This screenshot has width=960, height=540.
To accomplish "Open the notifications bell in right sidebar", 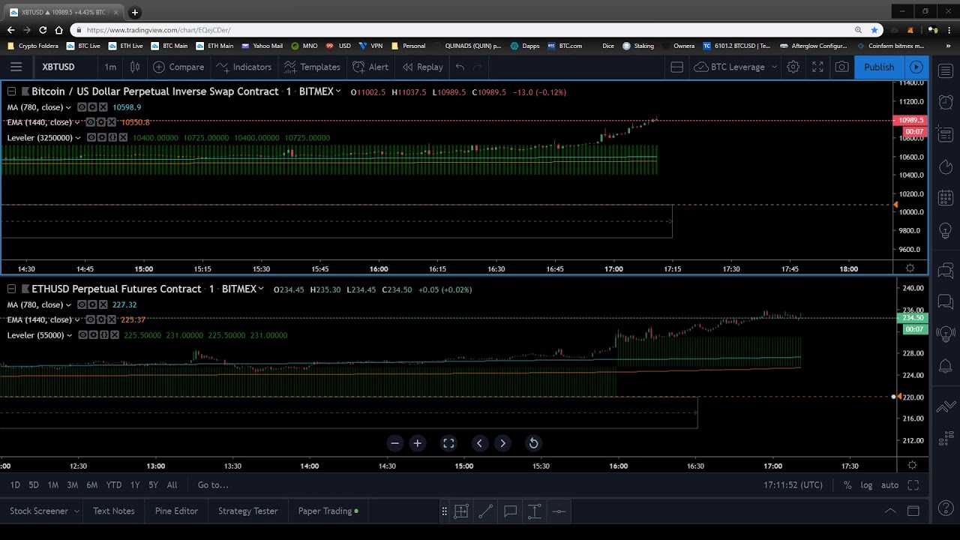I will [x=945, y=366].
